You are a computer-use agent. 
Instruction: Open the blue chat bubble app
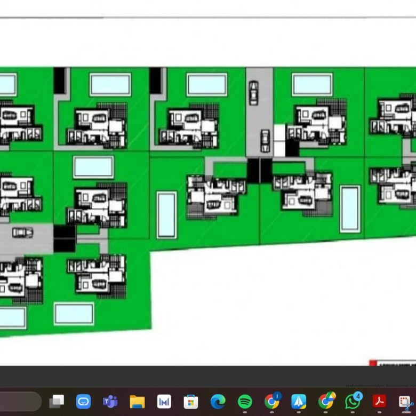point(83,401)
